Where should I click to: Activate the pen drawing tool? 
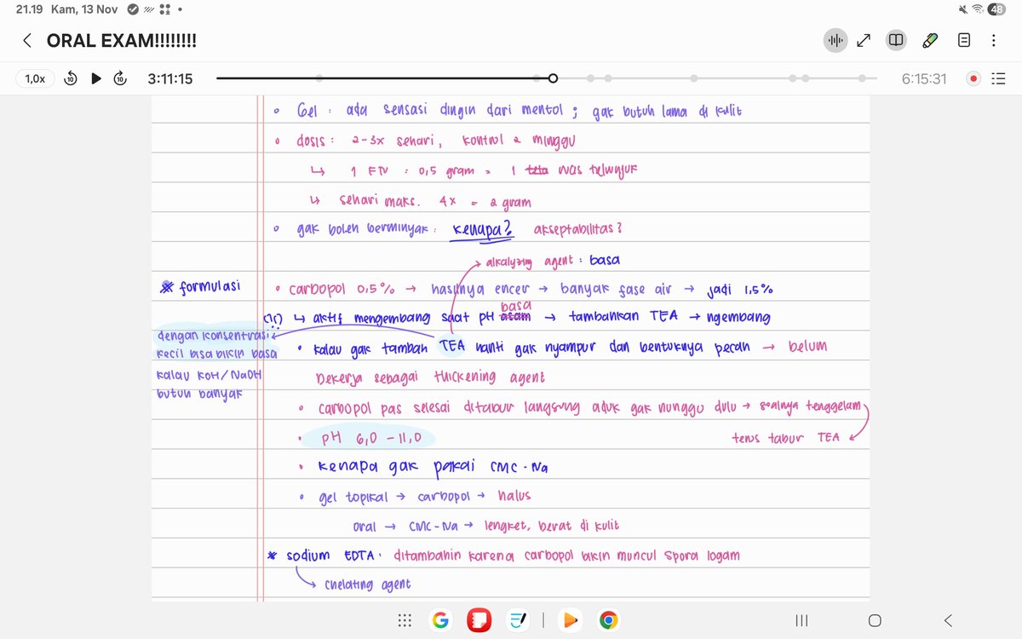tap(930, 40)
